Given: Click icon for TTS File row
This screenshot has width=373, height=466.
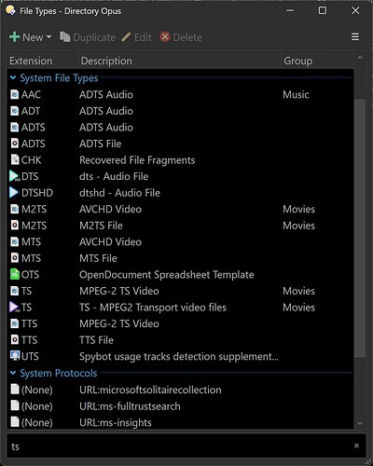Looking at the screenshot, I should pos(15,339).
